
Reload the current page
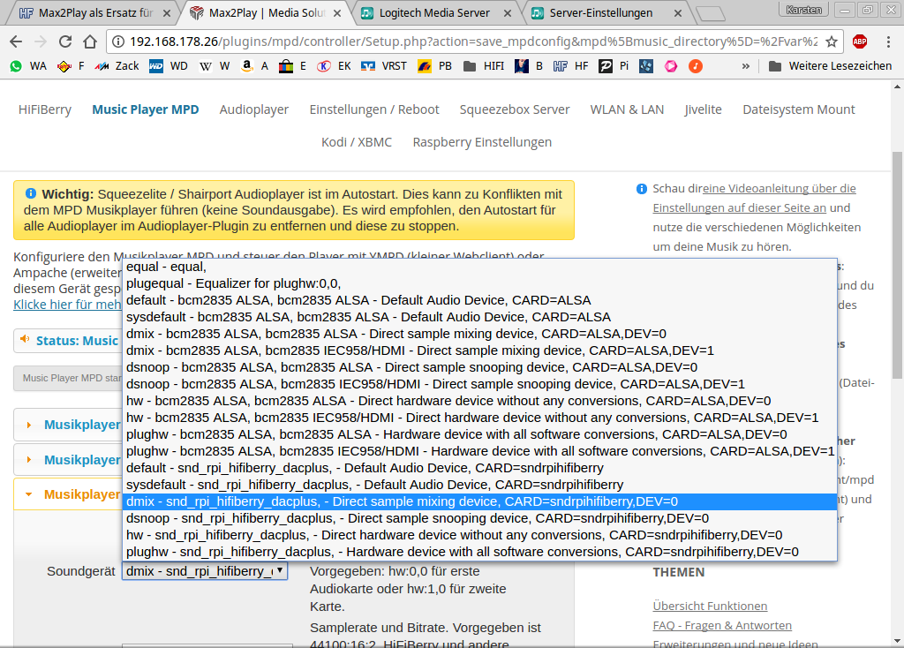coord(65,41)
